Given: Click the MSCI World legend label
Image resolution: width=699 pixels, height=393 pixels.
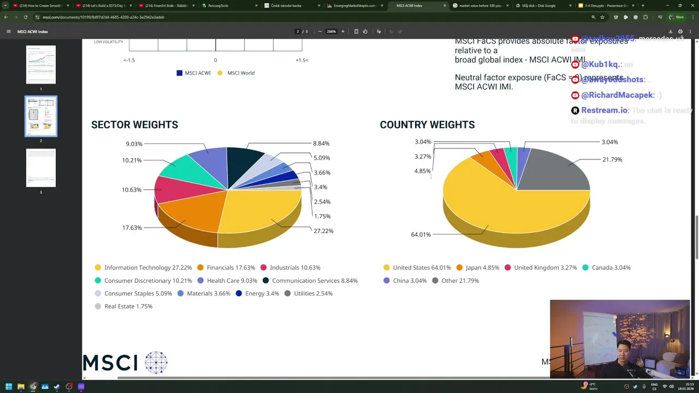Looking at the screenshot, I should click(241, 73).
